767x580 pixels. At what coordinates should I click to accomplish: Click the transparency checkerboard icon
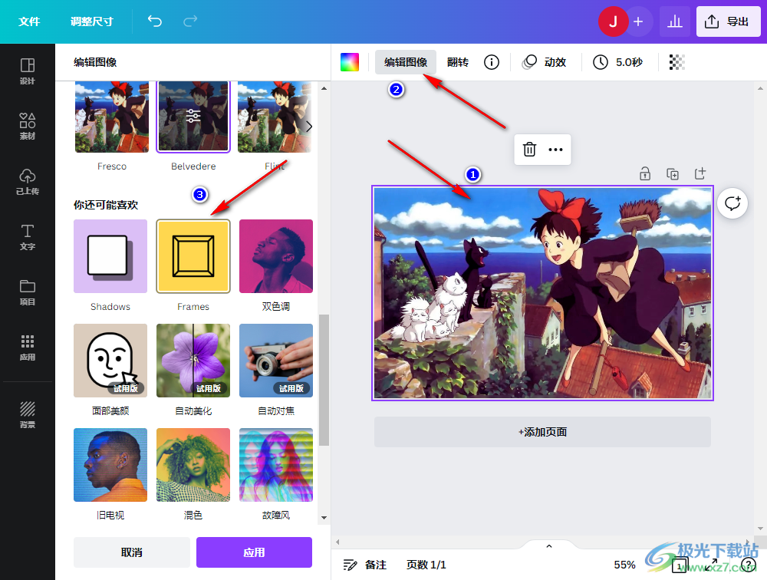677,62
